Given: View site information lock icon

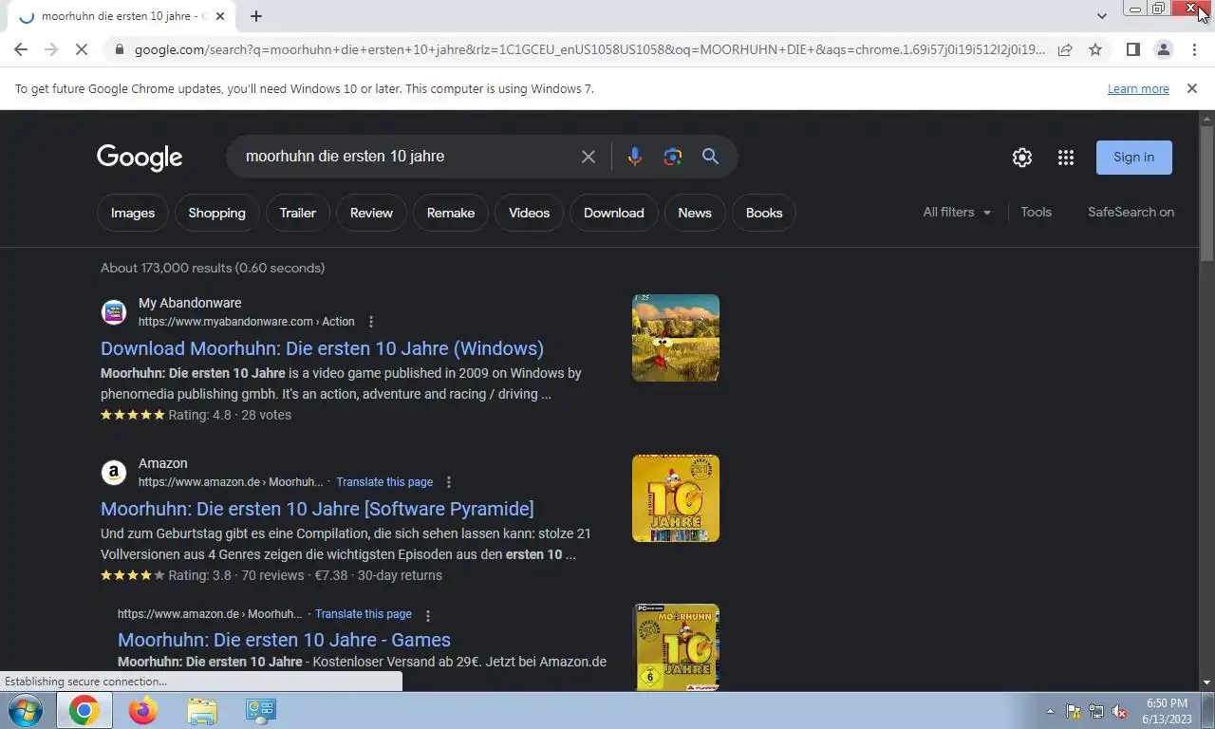Looking at the screenshot, I should pyautogui.click(x=118, y=49).
